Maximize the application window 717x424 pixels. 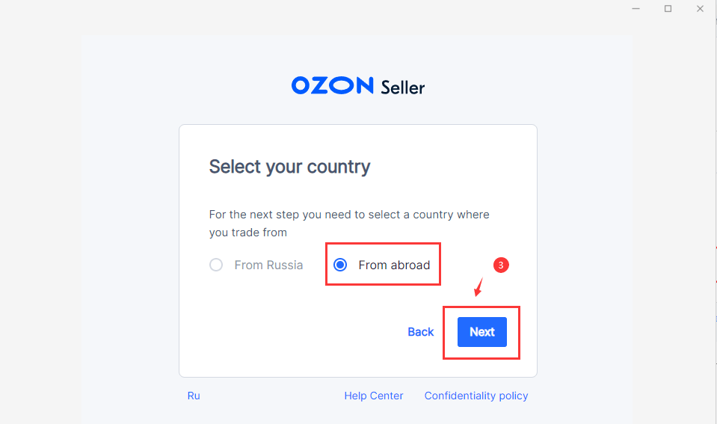coord(668,8)
